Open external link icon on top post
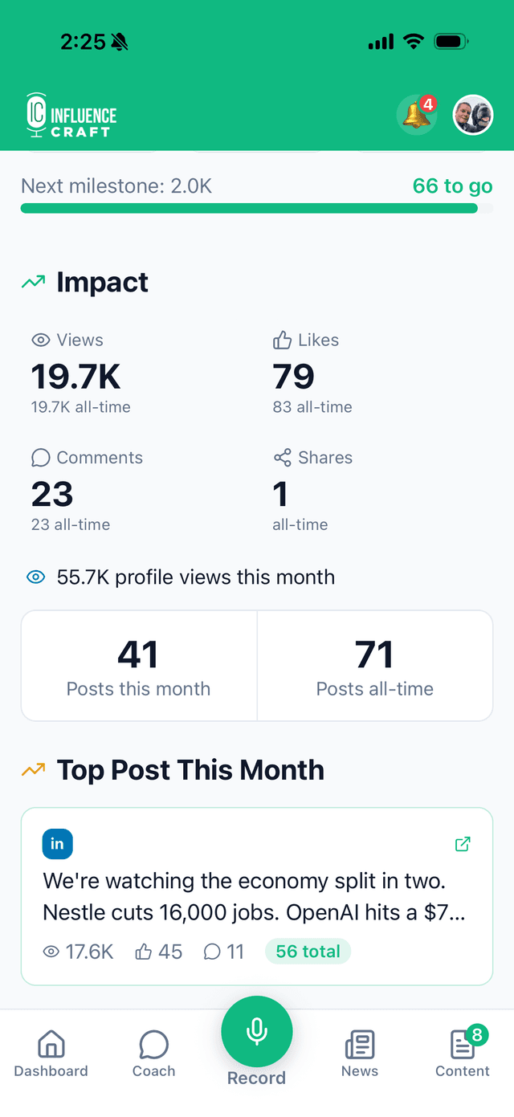514x1117 pixels. tap(463, 844)
